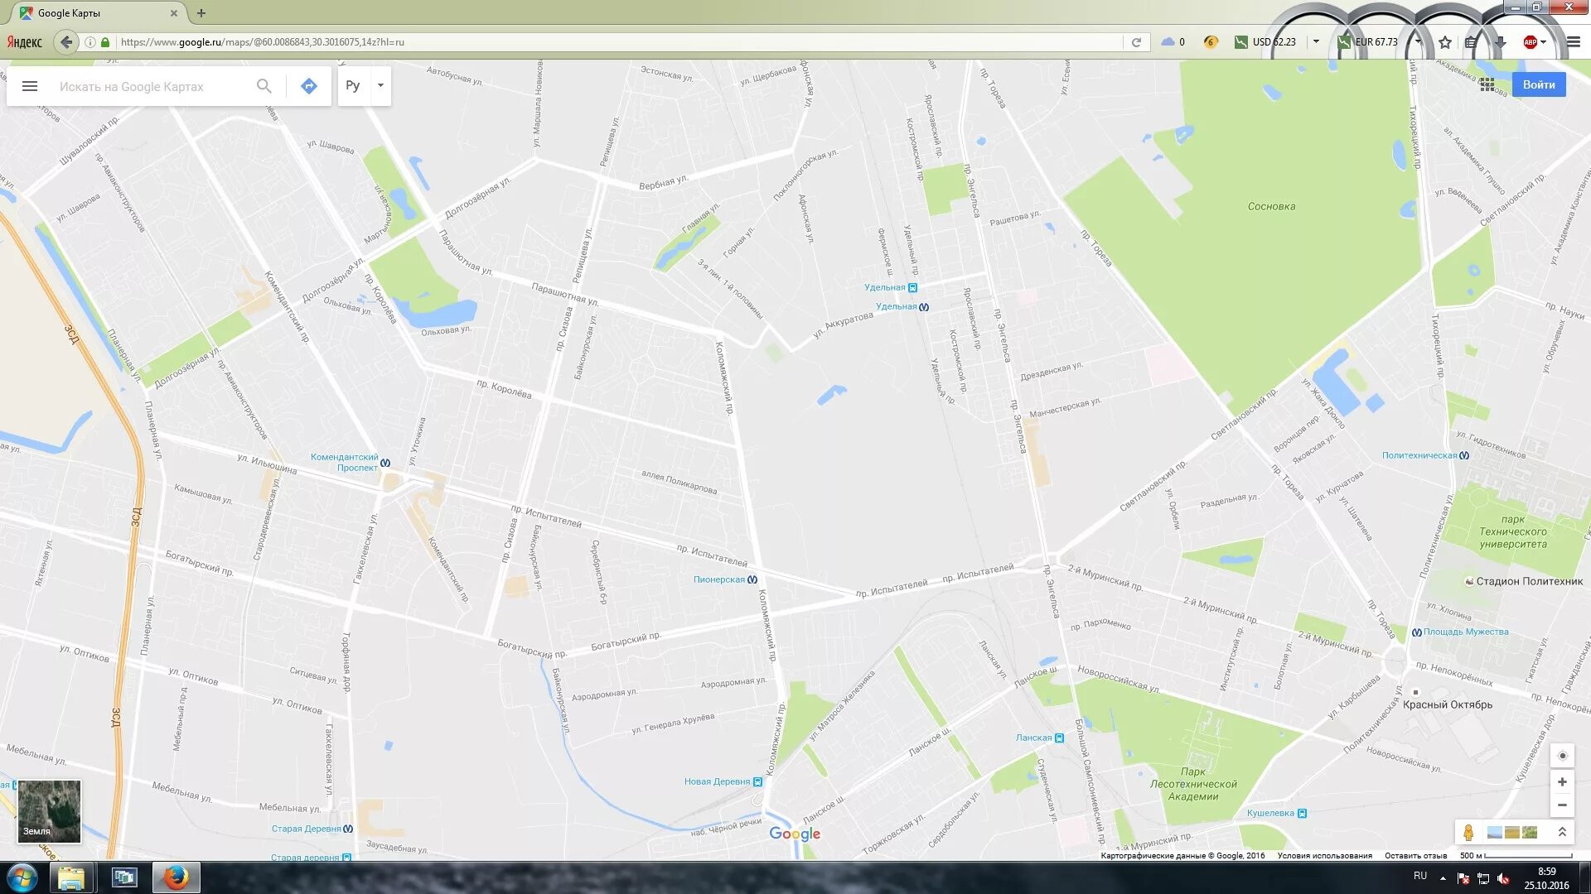
Task: Open the Windows Start button
Action: click(22, 877)
